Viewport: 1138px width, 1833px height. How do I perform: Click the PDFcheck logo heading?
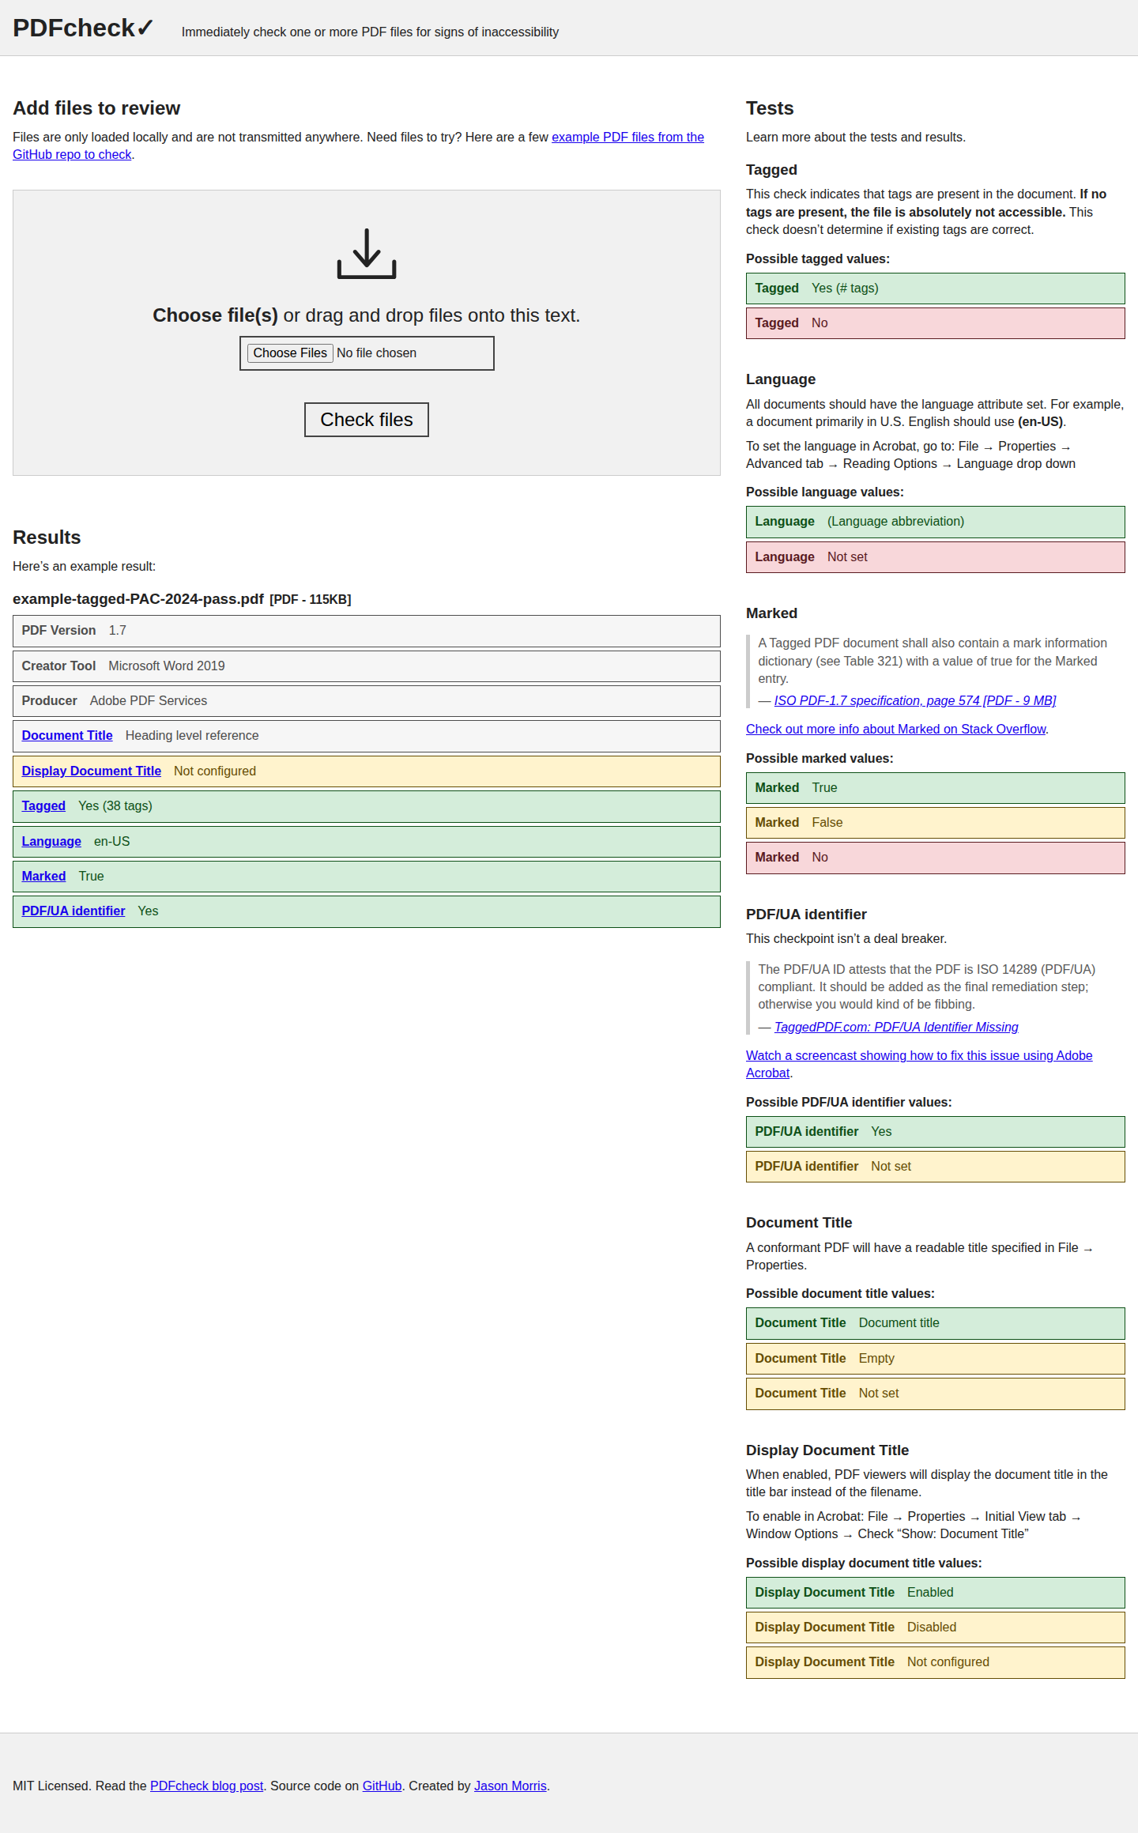coord(83,28)
